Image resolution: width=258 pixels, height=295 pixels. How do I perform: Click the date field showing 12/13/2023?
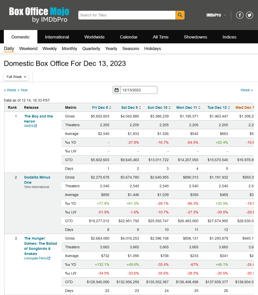[139, 90]
